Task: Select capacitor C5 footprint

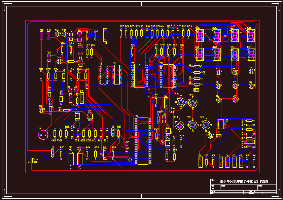Action: coord(166,103)
